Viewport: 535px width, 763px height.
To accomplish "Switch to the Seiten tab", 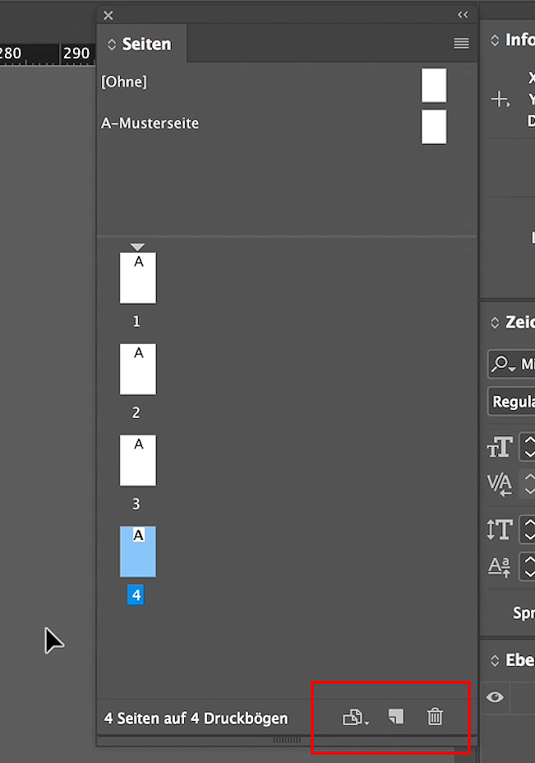I will [141, 44].
